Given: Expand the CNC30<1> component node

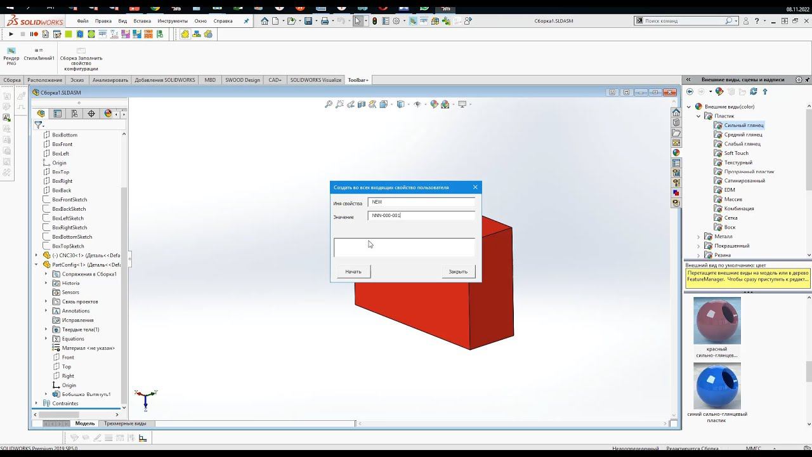Looking at the screenshot, I should (36, 255).
